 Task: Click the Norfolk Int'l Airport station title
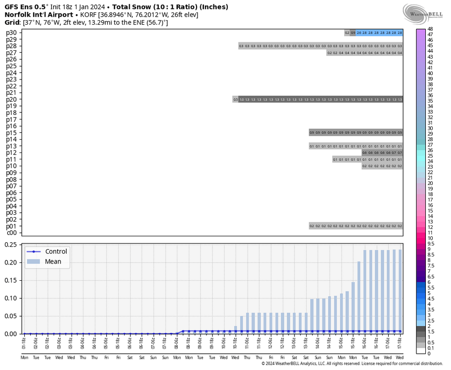(x=39, y=15)
